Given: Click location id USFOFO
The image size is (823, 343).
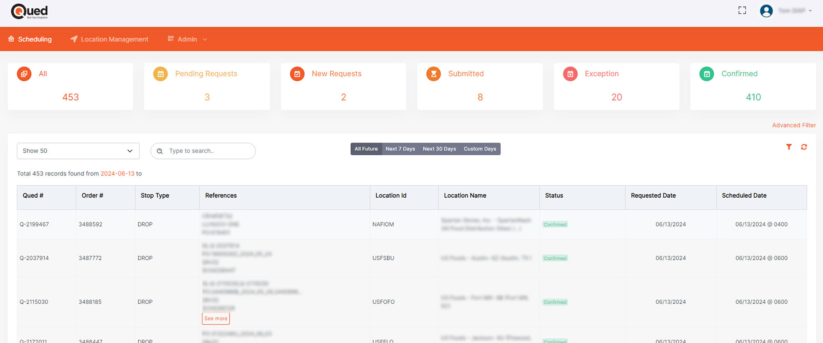Looking at the screenshot, I should [384, 302].
